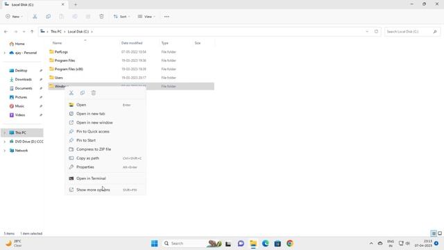This screenshot has height=250, width=444.
Task: Open the notification bell in tray
Action: [x=436, y=244]
